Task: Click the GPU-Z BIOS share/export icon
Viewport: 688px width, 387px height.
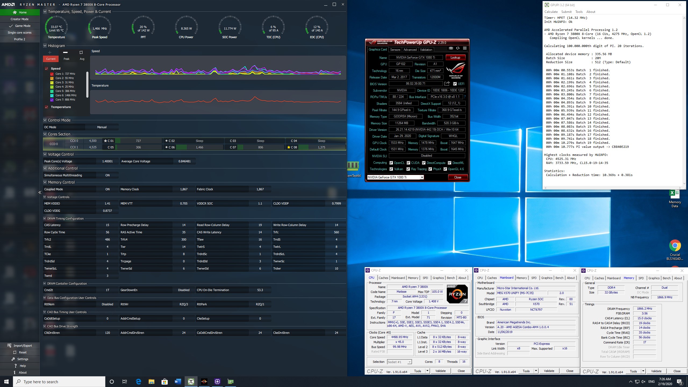Action: 447,84
